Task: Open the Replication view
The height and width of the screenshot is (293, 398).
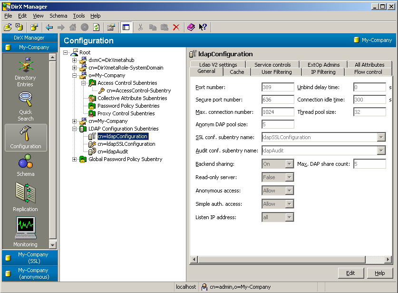Action: click(25, 195)
